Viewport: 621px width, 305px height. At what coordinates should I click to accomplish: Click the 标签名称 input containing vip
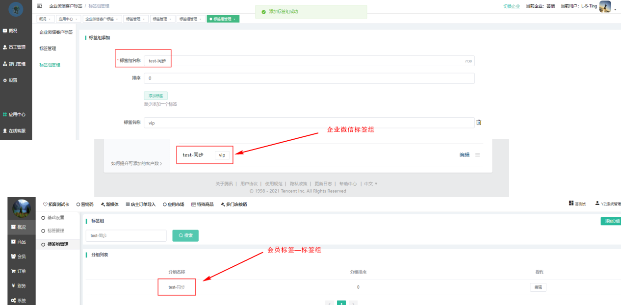(x=309, y=123)
